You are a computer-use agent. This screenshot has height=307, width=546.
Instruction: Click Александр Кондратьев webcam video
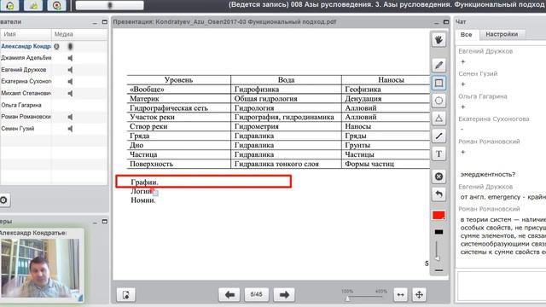[41, 267]
